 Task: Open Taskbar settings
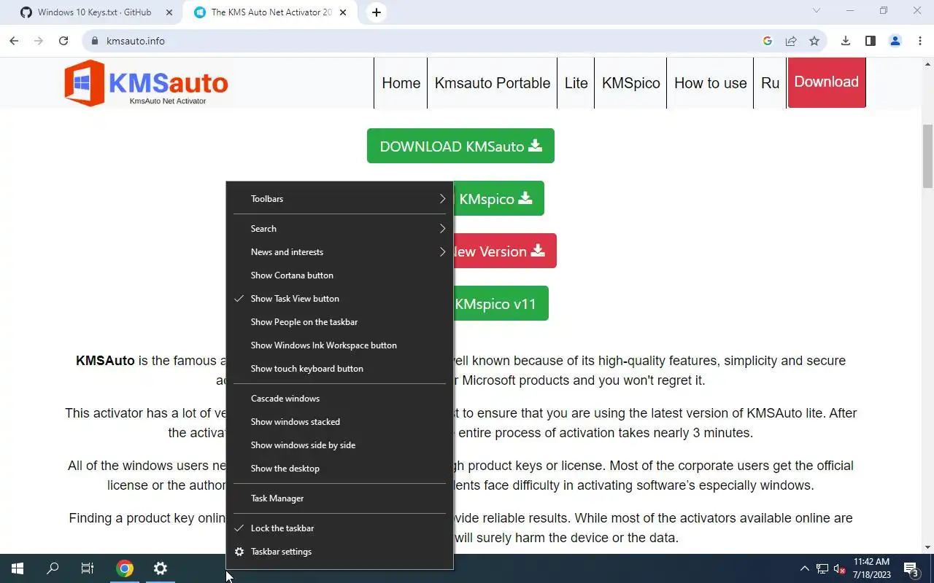click(339, 552)
